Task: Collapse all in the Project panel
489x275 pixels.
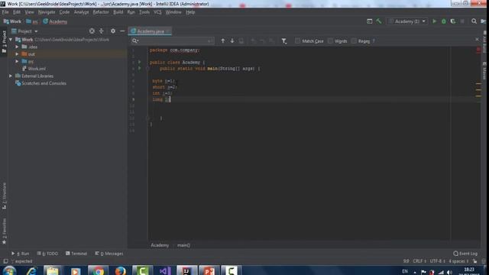Action: click(101, 31)
